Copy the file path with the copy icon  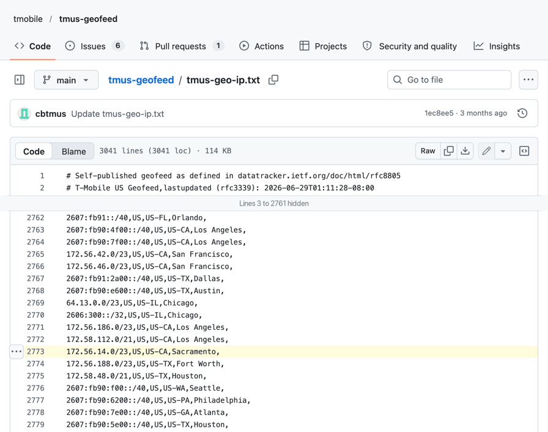point(273,80)
